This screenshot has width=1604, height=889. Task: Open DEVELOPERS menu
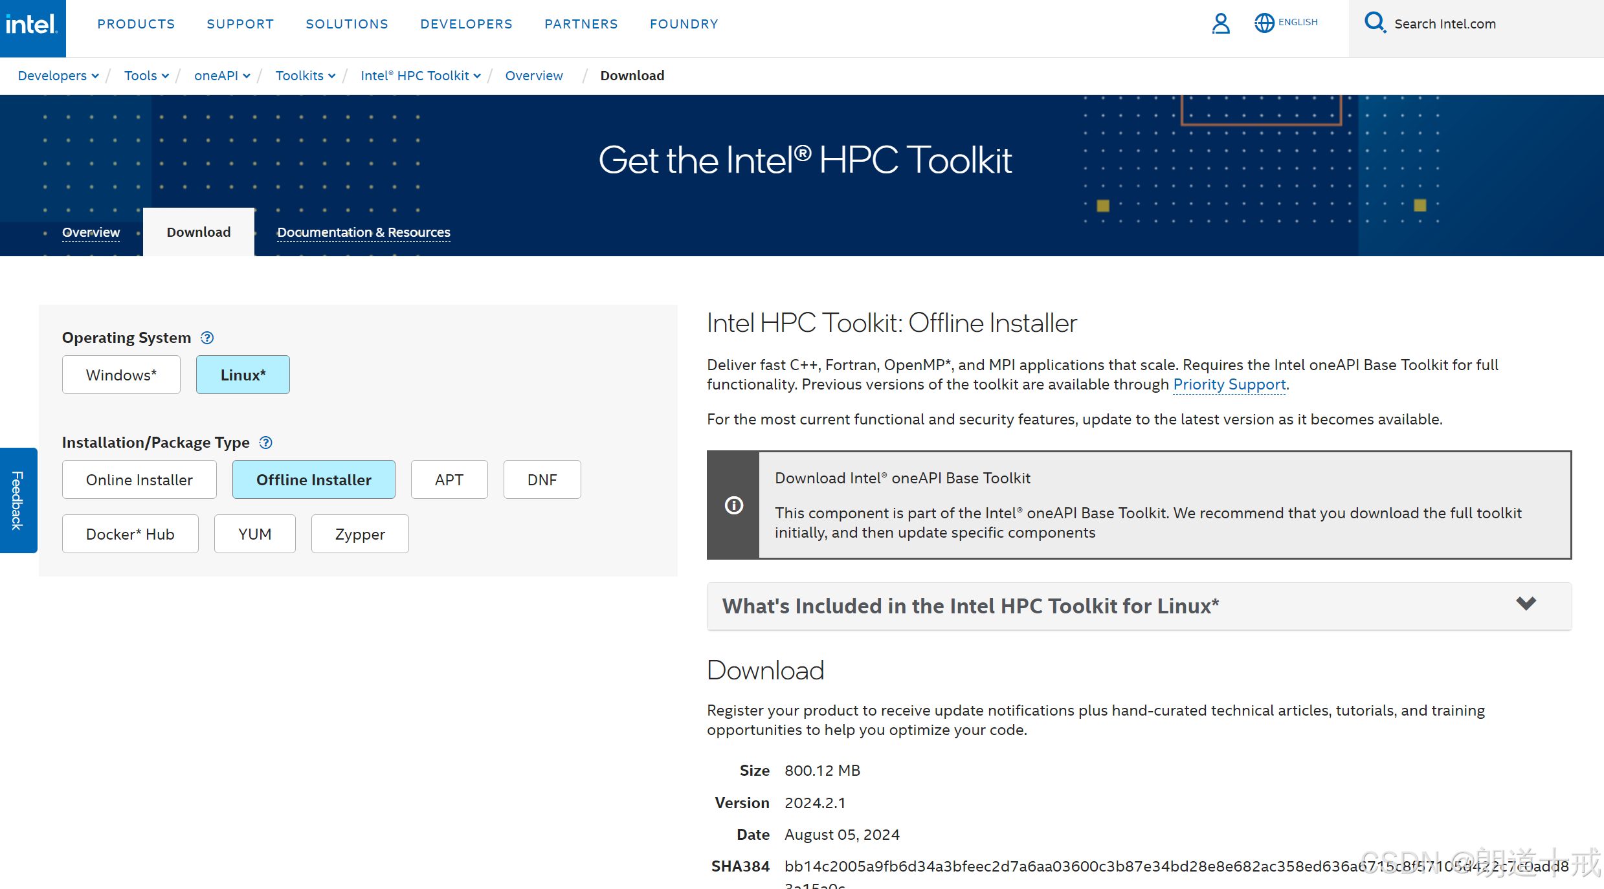(x=466, y=24)
